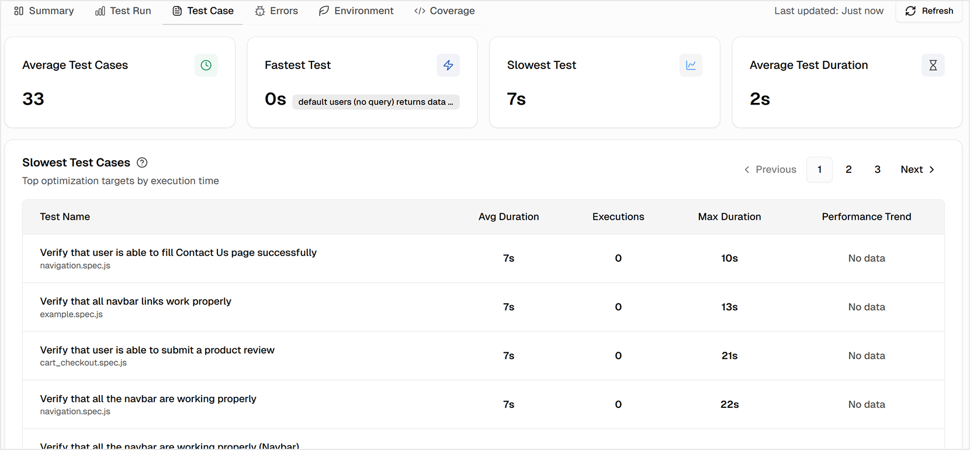
Task: Jump to pagination page 3
Action: [x=877, y=169]
